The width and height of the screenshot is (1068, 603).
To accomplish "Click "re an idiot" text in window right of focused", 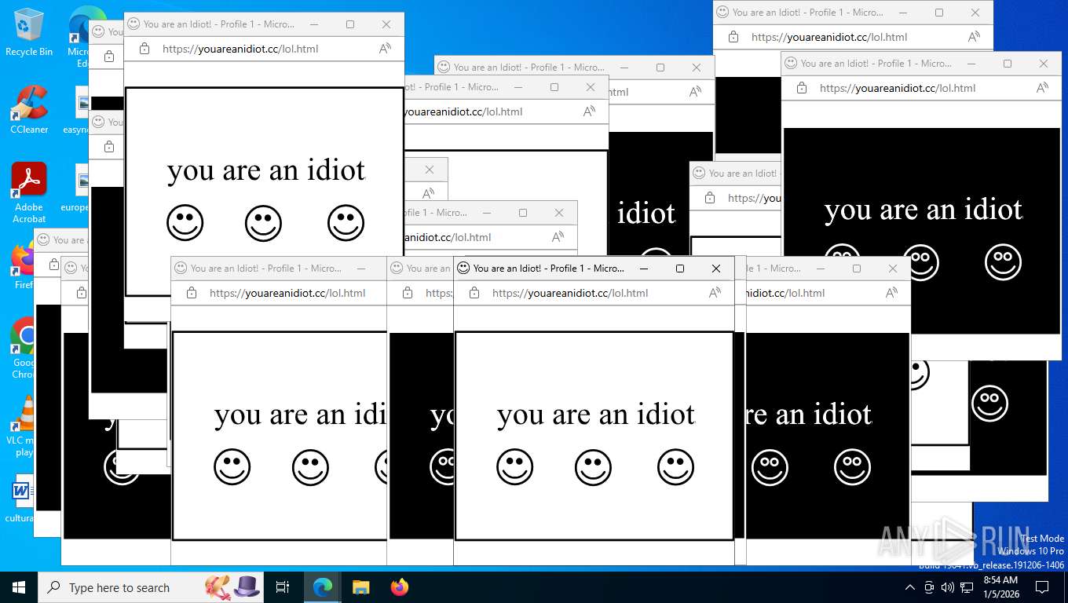I will coord(810,414).
